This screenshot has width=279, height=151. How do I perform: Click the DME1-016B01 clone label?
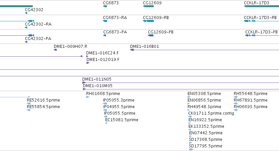[145, 47]
